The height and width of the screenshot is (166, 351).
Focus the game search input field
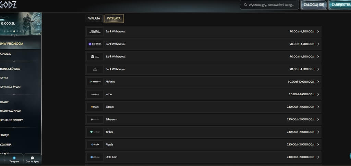(x=269, y=5)
